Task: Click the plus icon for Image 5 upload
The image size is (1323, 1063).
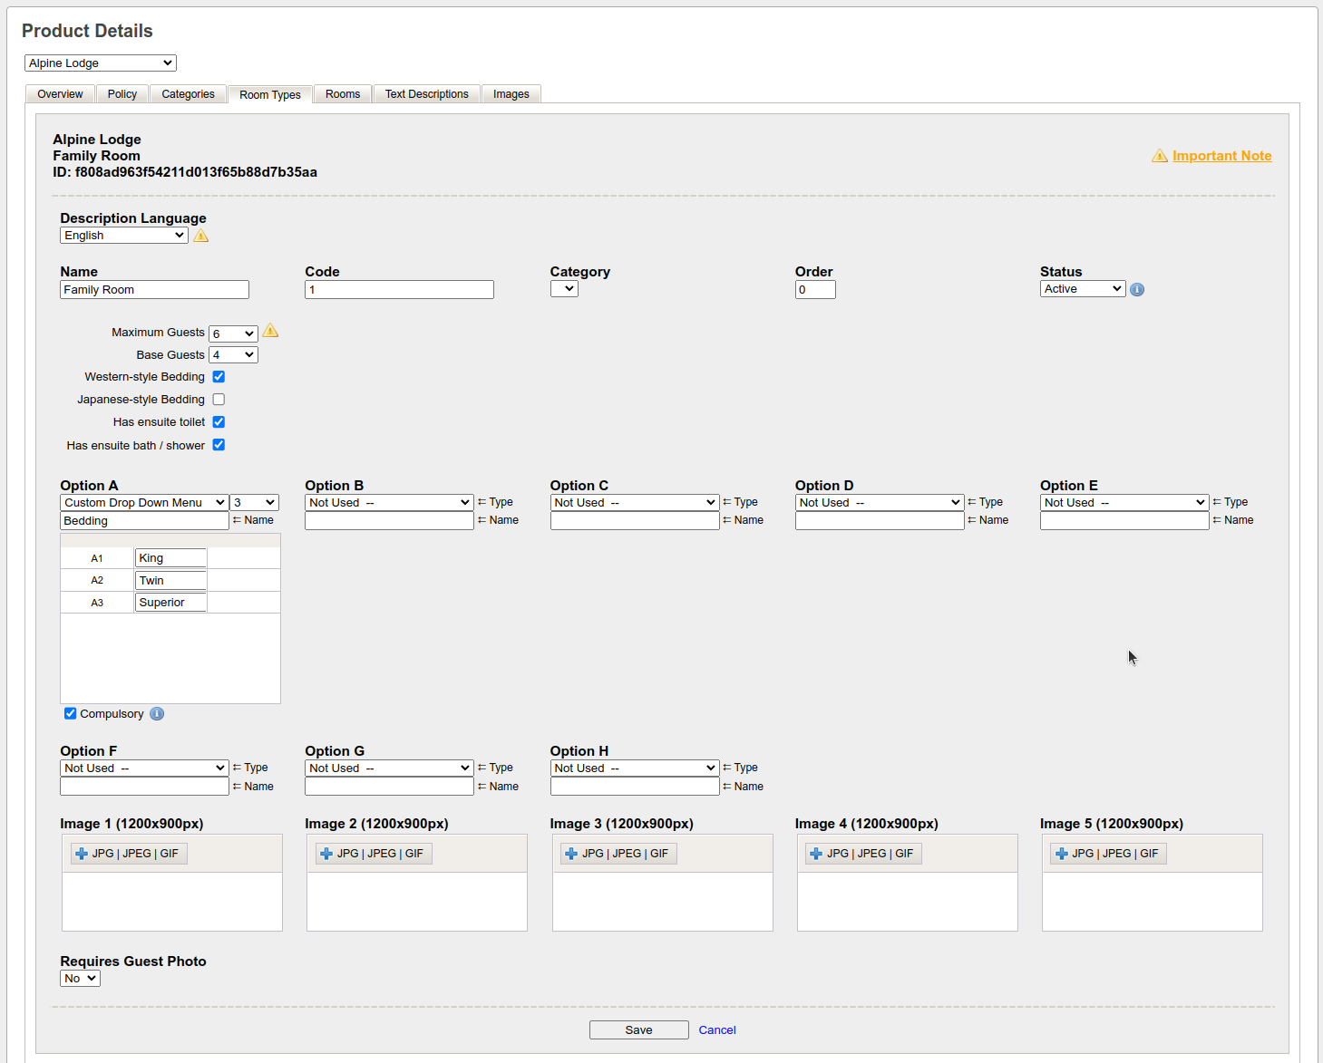Action: tap(1061, 854)
